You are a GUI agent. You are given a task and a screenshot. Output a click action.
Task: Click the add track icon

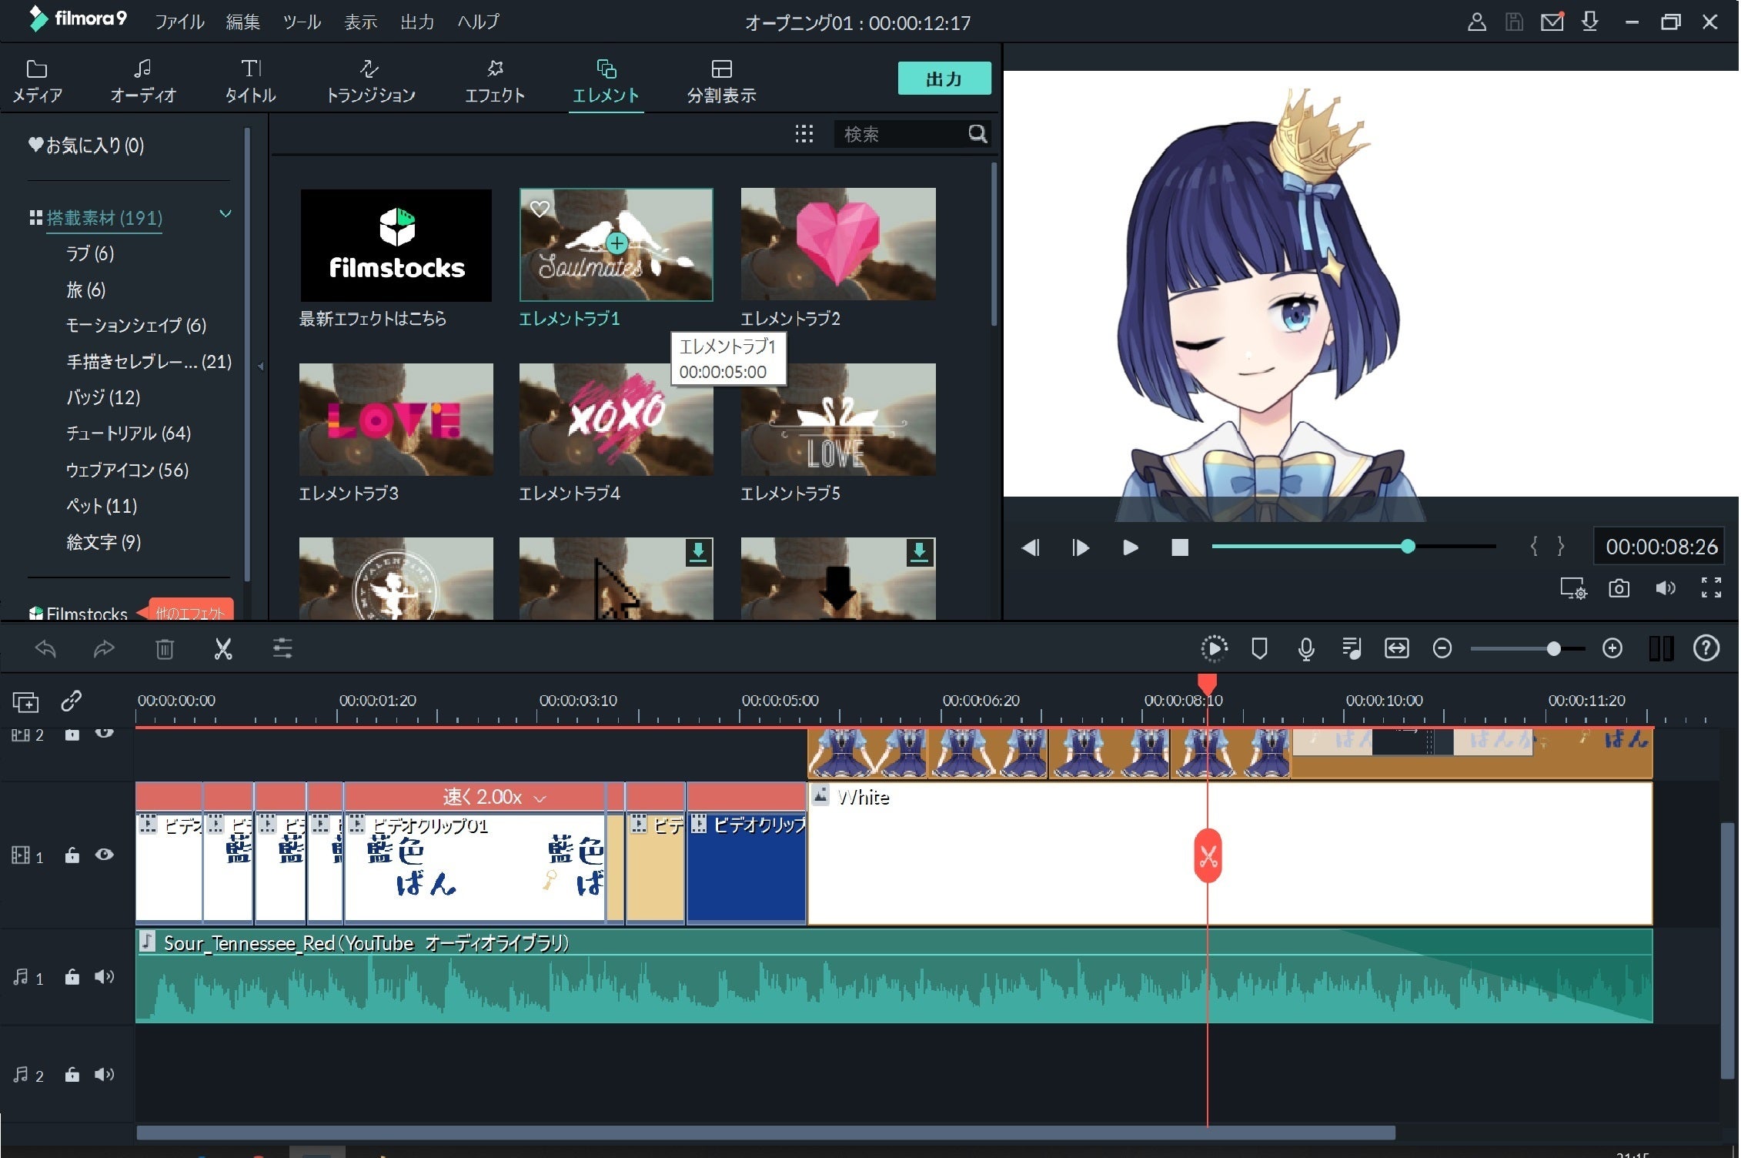coord(25,701)
